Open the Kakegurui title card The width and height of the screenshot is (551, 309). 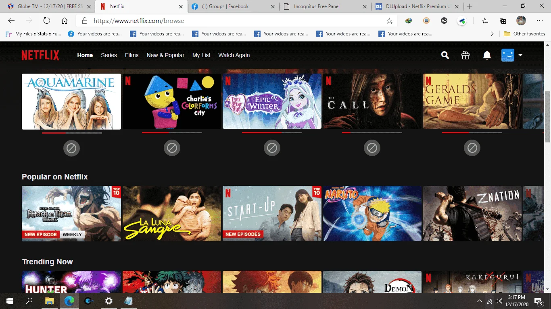coord(472,282)
